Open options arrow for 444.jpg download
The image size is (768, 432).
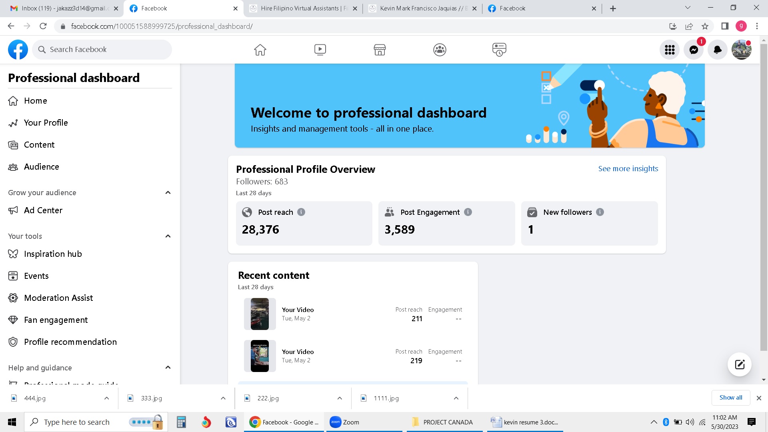coord(106,398)
